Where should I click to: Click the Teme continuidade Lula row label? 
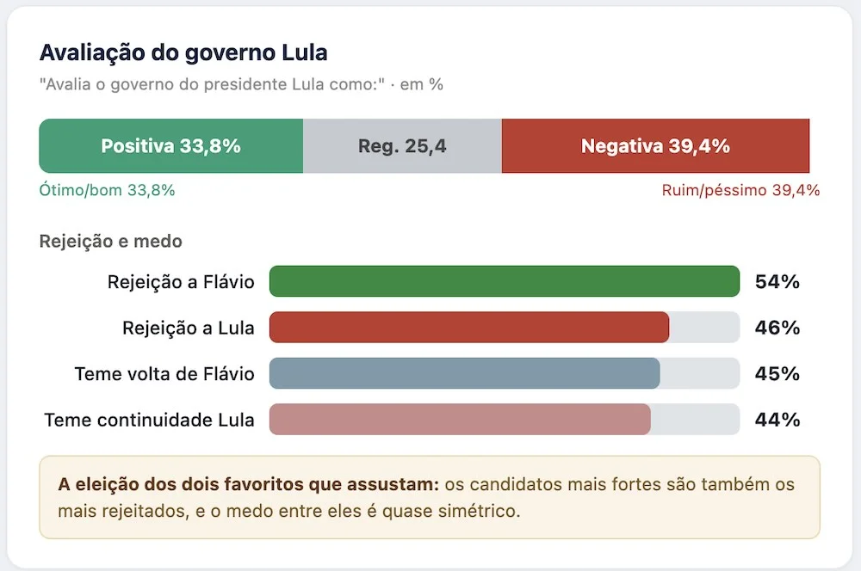(149, 421)
